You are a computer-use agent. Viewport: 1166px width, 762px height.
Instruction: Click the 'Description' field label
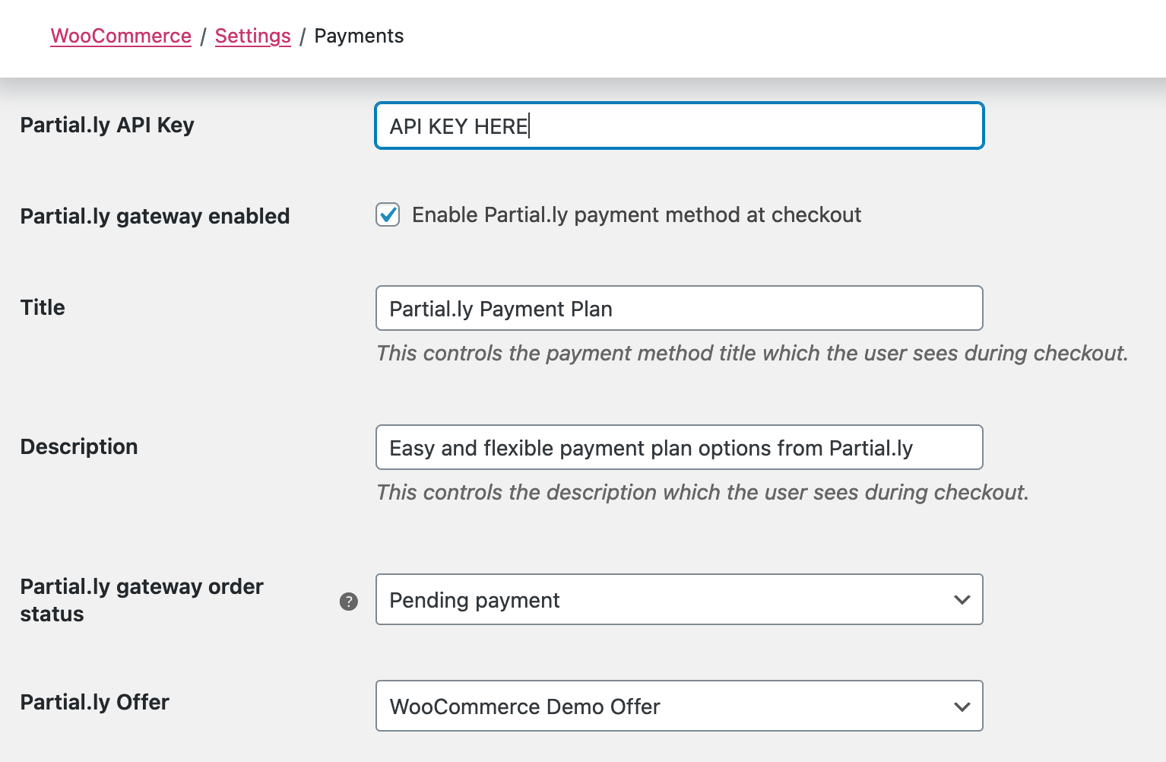79,446
